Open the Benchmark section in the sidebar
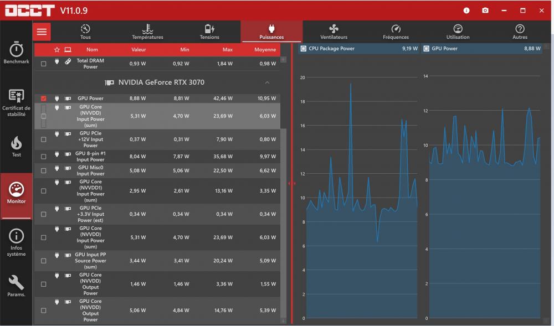This screenshot has height=326, width=554. [16, 53]
